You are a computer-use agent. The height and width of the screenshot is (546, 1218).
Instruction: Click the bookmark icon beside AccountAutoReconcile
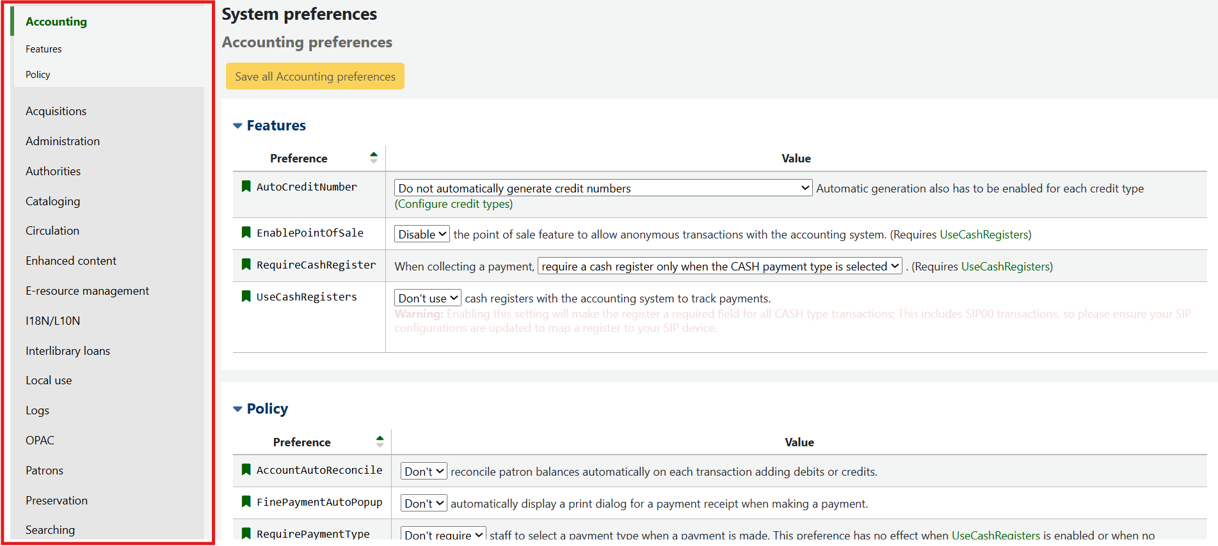(x=246, y=470)
